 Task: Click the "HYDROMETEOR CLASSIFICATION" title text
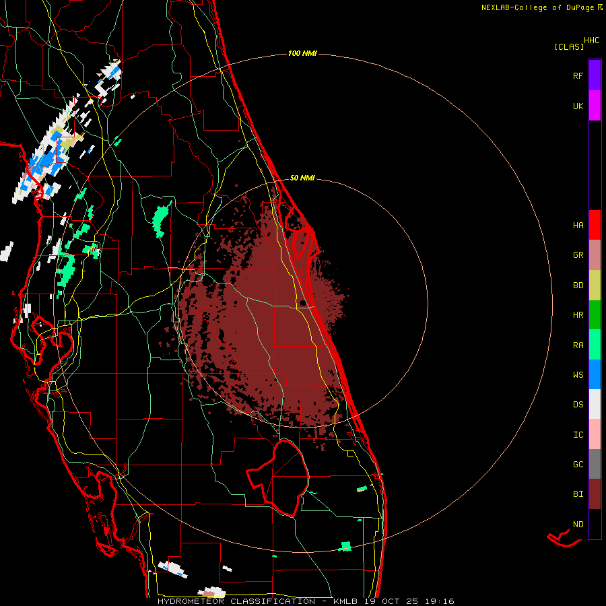coord(236,601)
